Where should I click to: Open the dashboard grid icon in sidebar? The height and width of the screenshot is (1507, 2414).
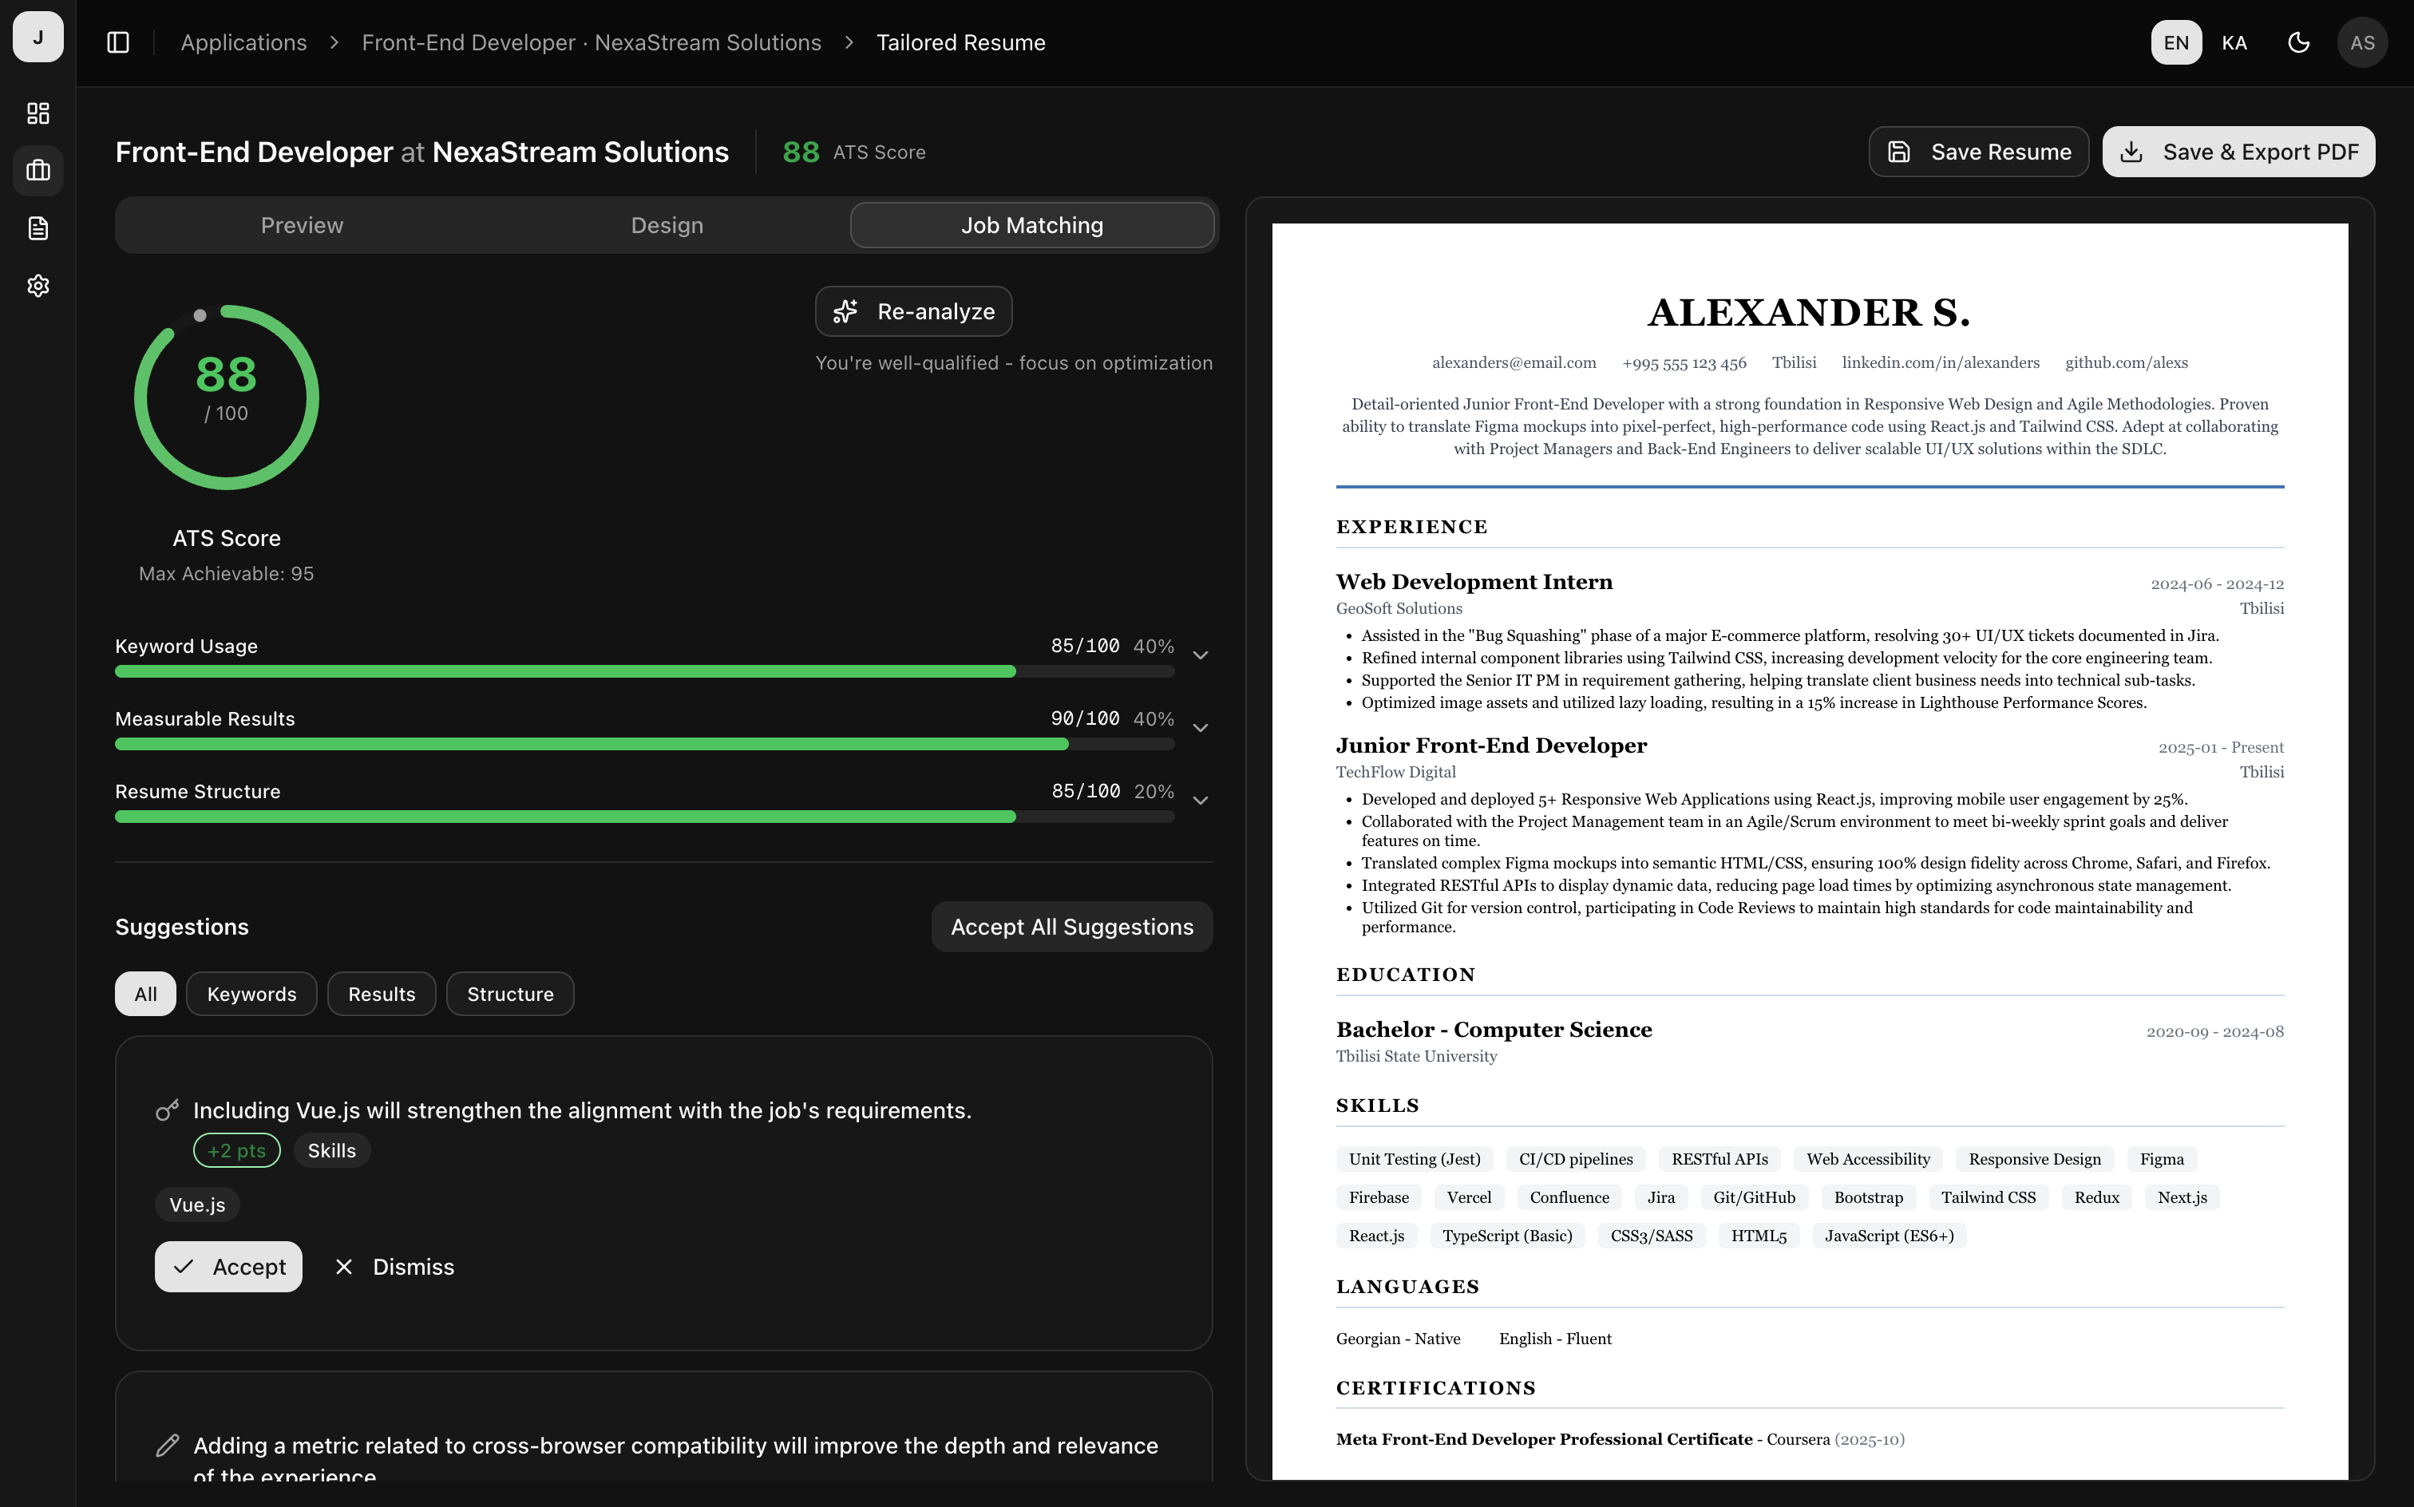tap(38, 113)
